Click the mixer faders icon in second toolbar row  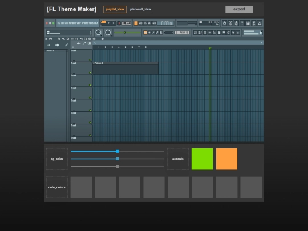point(209,33)
